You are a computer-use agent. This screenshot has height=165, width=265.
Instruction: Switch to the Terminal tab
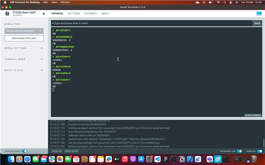tap(57, 14)
